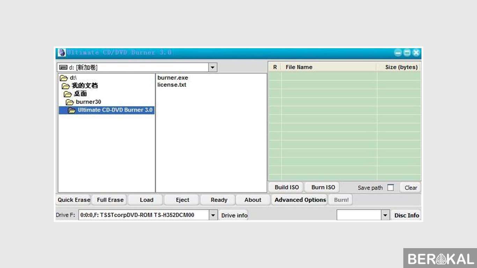This screenshot has width=477, height=268.
Task: Click the drive icon in the d: combo box
Action: coord(63,67)
